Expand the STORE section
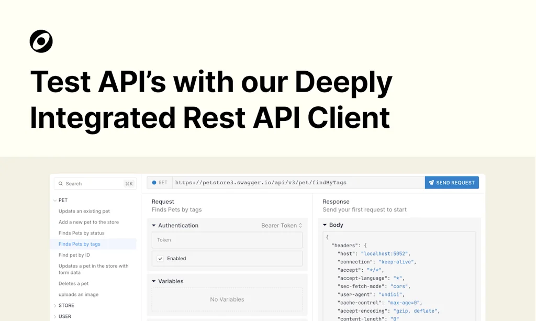 tap(55, 306)
